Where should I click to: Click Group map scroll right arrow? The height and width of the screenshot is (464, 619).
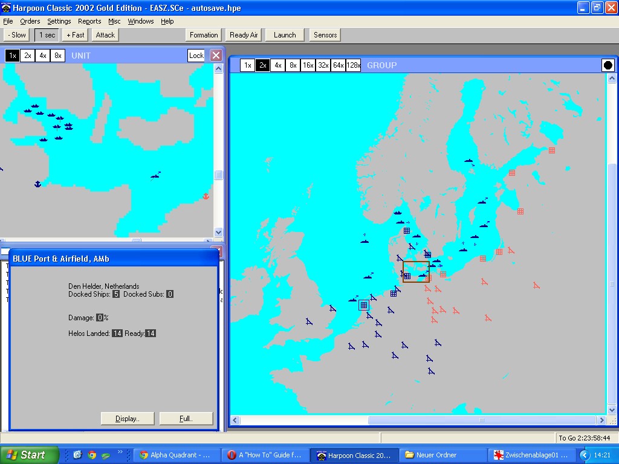tap(601, 420)
